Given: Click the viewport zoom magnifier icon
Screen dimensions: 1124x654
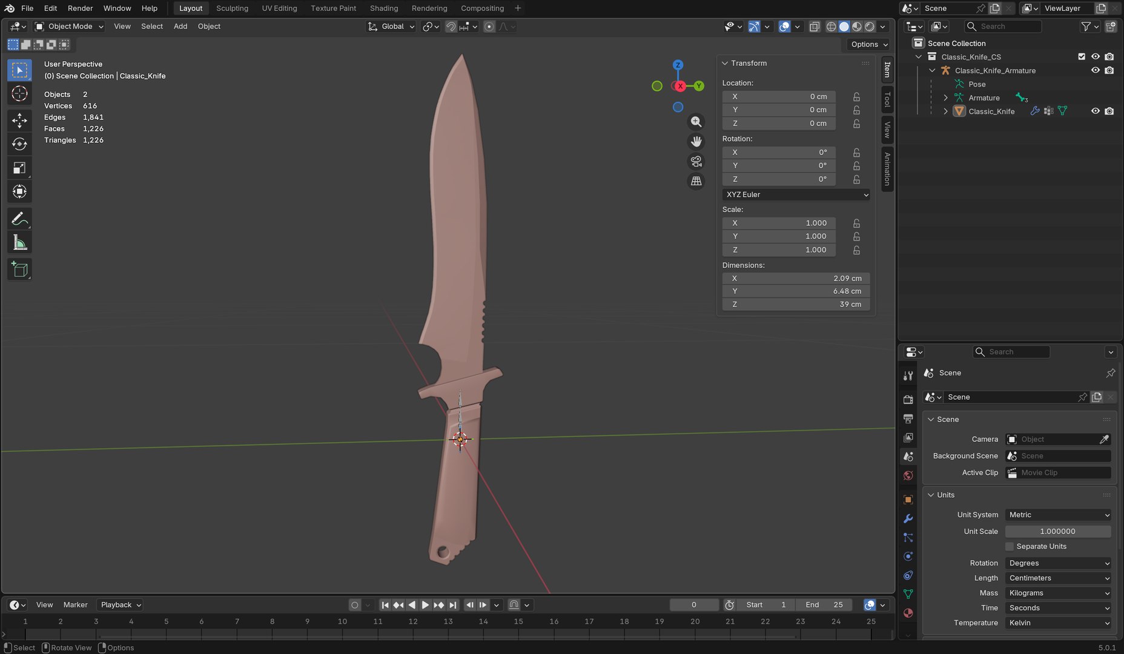Looking at the screenshot, I should tap(696, 122).
